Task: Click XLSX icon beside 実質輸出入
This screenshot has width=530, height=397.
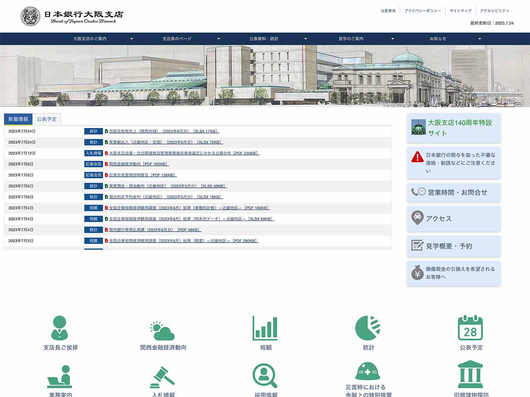Action: pos(106,142)
